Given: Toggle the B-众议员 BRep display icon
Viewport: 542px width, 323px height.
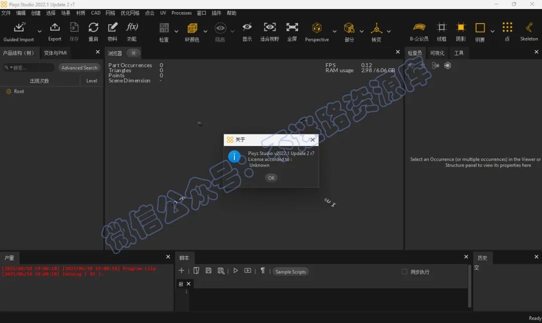Looking at the screenshot, I should (419, 27).
